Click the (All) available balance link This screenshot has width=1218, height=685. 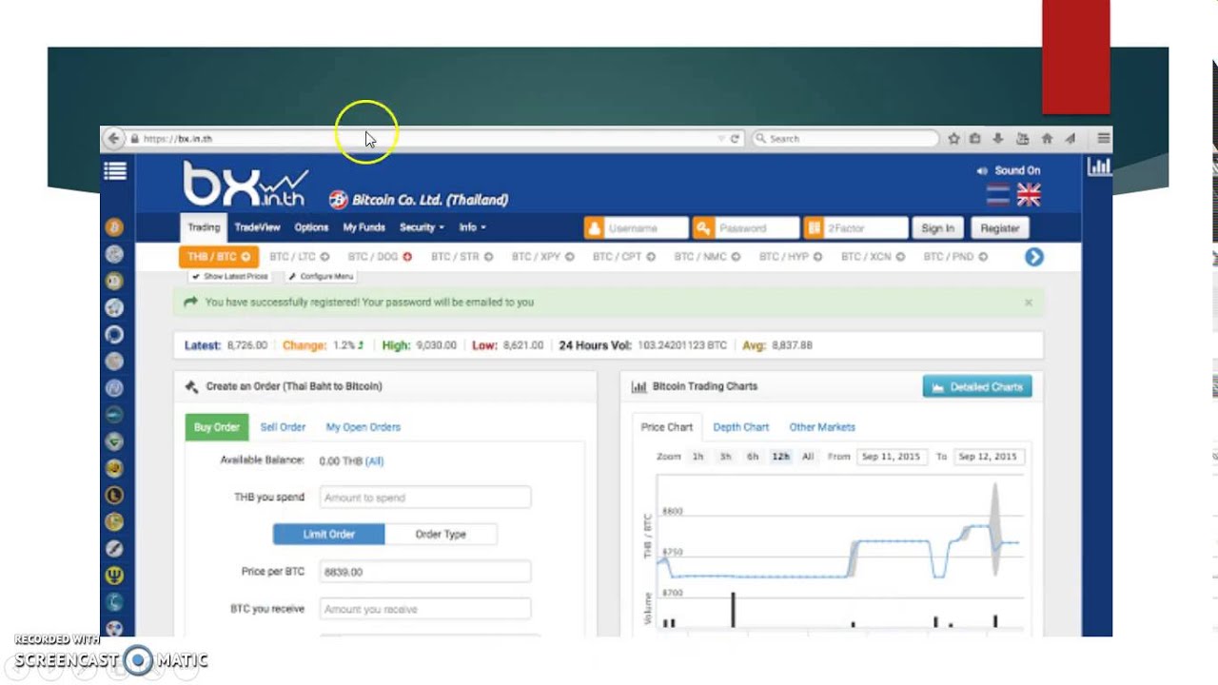coord(375,460)
